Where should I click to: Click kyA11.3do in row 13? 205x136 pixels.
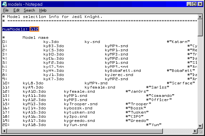(34, 96)
